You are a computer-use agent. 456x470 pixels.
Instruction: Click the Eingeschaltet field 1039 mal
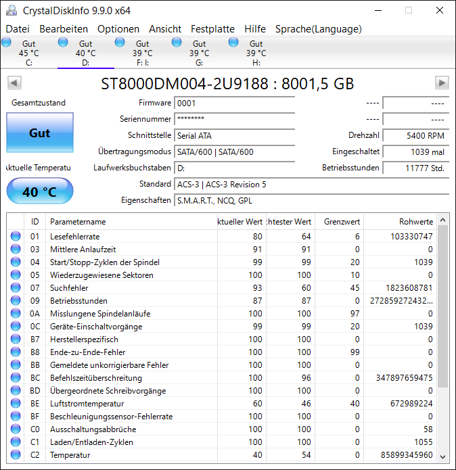click(x=416, y=151)
